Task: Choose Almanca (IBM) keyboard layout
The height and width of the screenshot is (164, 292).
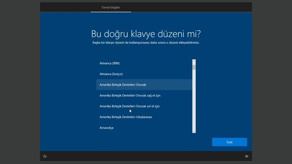Action: [x=144, y=63]
